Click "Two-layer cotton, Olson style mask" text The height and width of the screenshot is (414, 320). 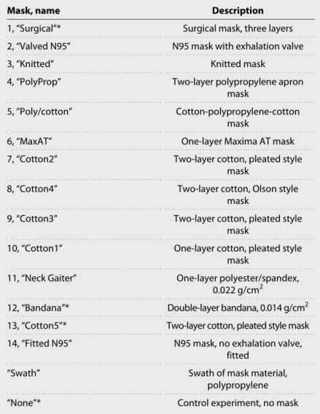pyautogui.click(x=238, y=195)
